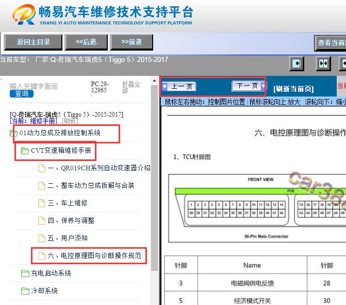Go forward with the >>前进 button

point(131,42)
